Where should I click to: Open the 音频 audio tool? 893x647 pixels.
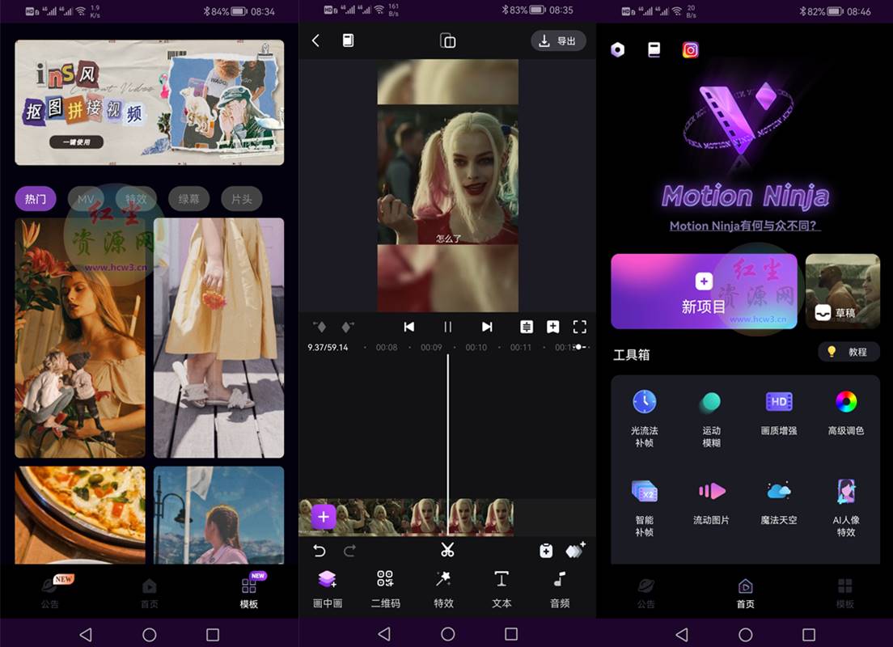[x=560, y=590]
